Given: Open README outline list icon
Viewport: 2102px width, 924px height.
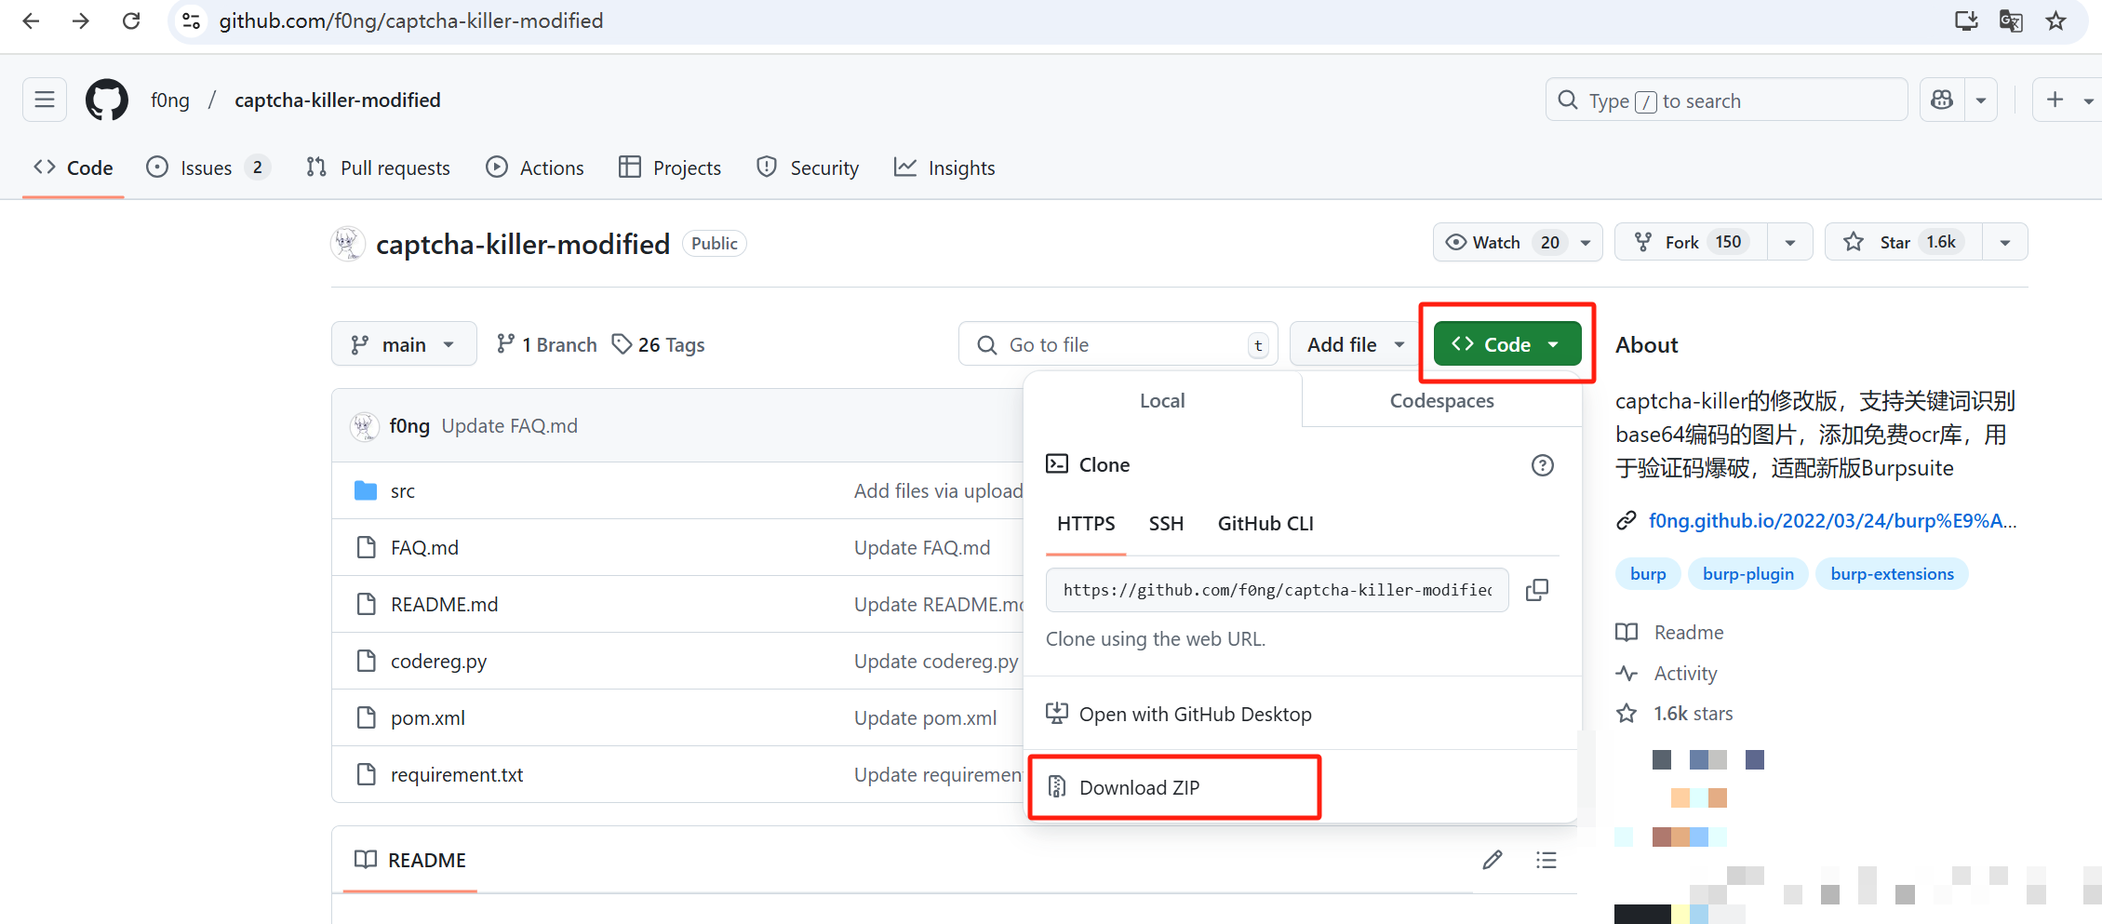Looking at the screenshot, I should (x=1546, y=860).
